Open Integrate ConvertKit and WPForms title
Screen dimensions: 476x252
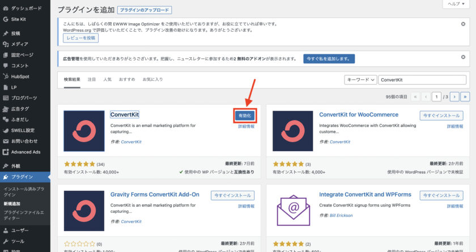point(365,195)
